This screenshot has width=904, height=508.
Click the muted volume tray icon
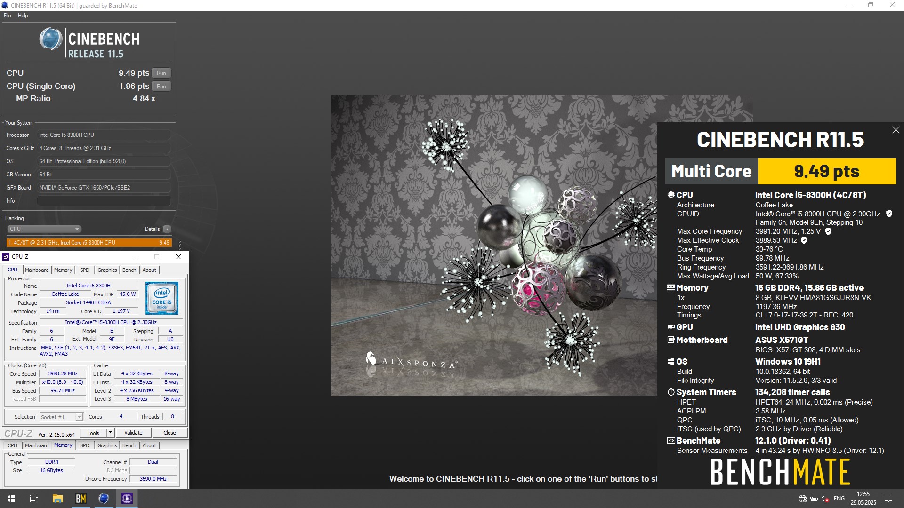coord(825,499)
